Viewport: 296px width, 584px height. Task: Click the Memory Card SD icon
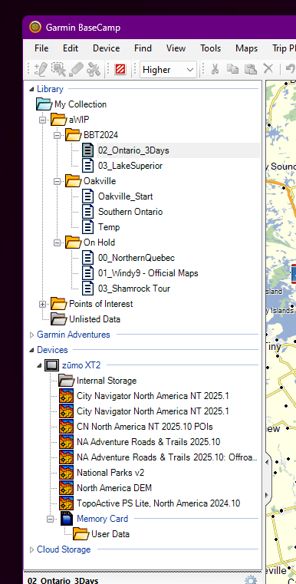[x=67, y=519]
